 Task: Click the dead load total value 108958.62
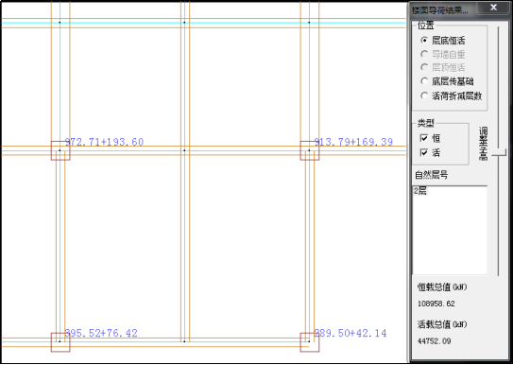tap(436, 304)
